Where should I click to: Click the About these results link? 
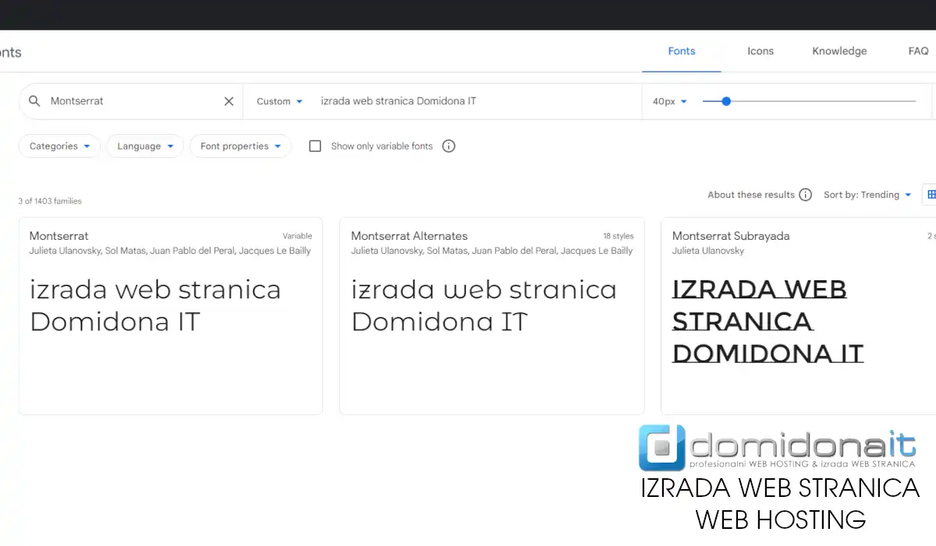point(751,195)
